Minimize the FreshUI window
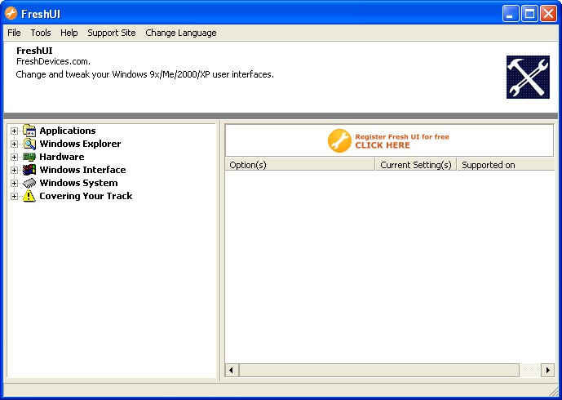562x400 pixels. point(510,14)
